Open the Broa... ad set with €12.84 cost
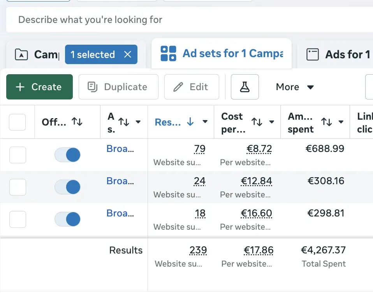The width and height of the screenshot is (373, 293). 120,181
